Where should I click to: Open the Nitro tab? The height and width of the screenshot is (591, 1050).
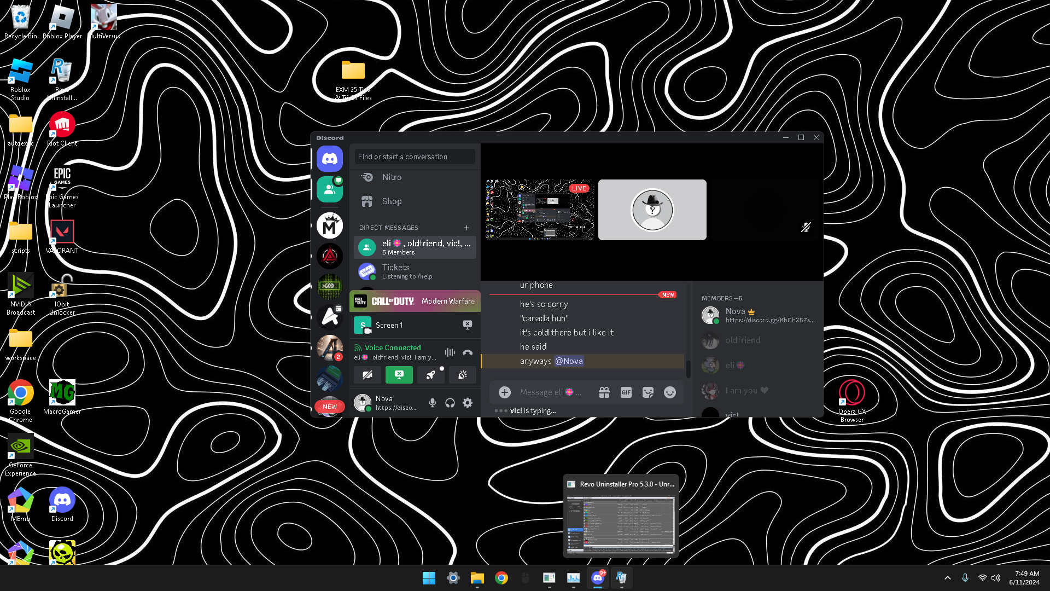pyautogui.click(x=392, y=177)
